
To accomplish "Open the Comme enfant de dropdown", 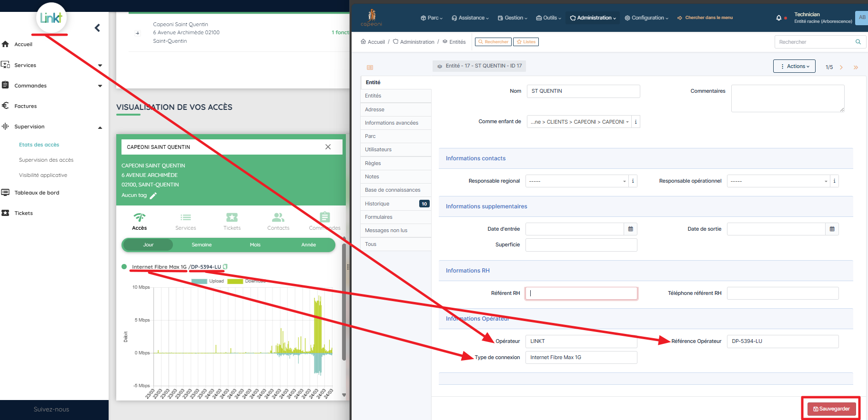I will [579, 122].
